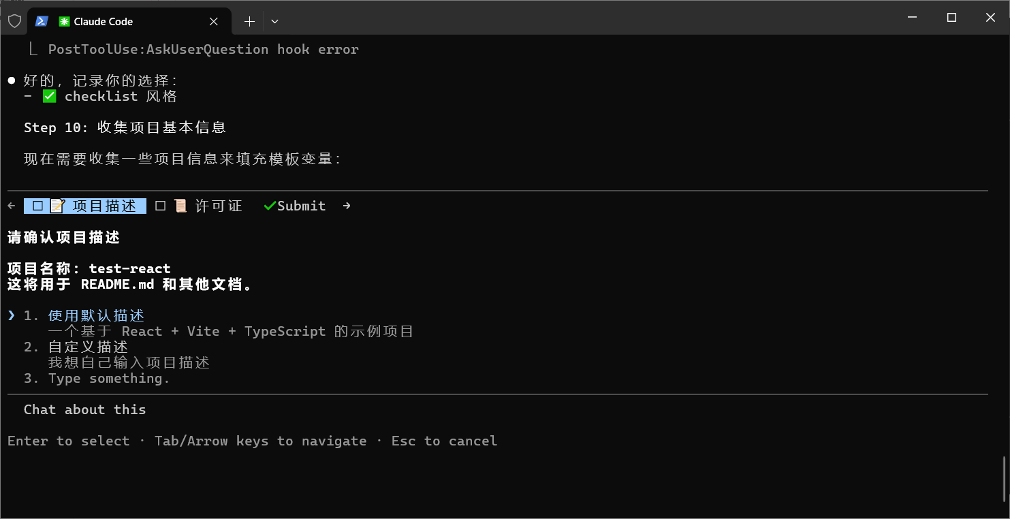Switch to the 许可证 tab
This screenshot has width=1010, height=519.
coord(218,206)
